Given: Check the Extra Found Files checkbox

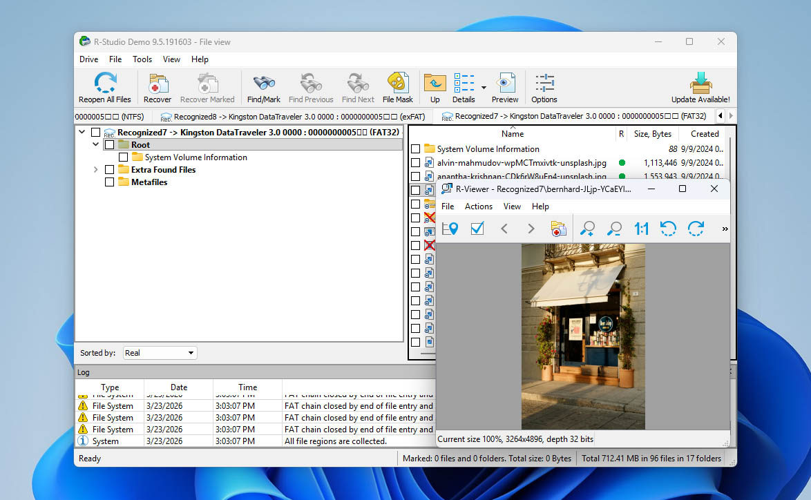Looking at the screenshot, I should [x=109, y=170].
